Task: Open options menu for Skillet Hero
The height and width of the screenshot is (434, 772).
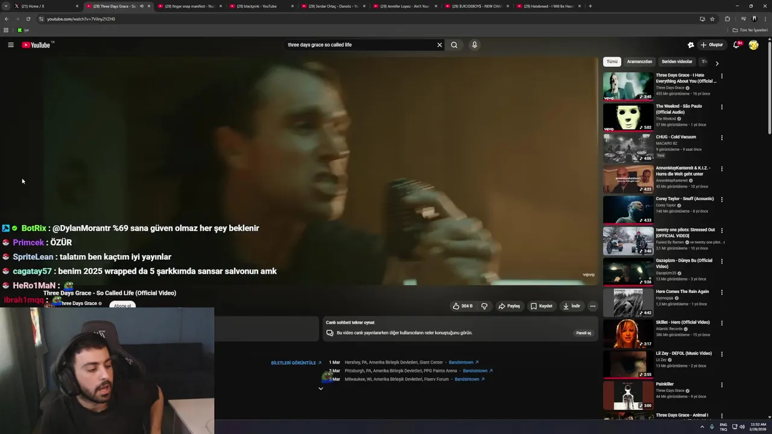Action: 722,323
